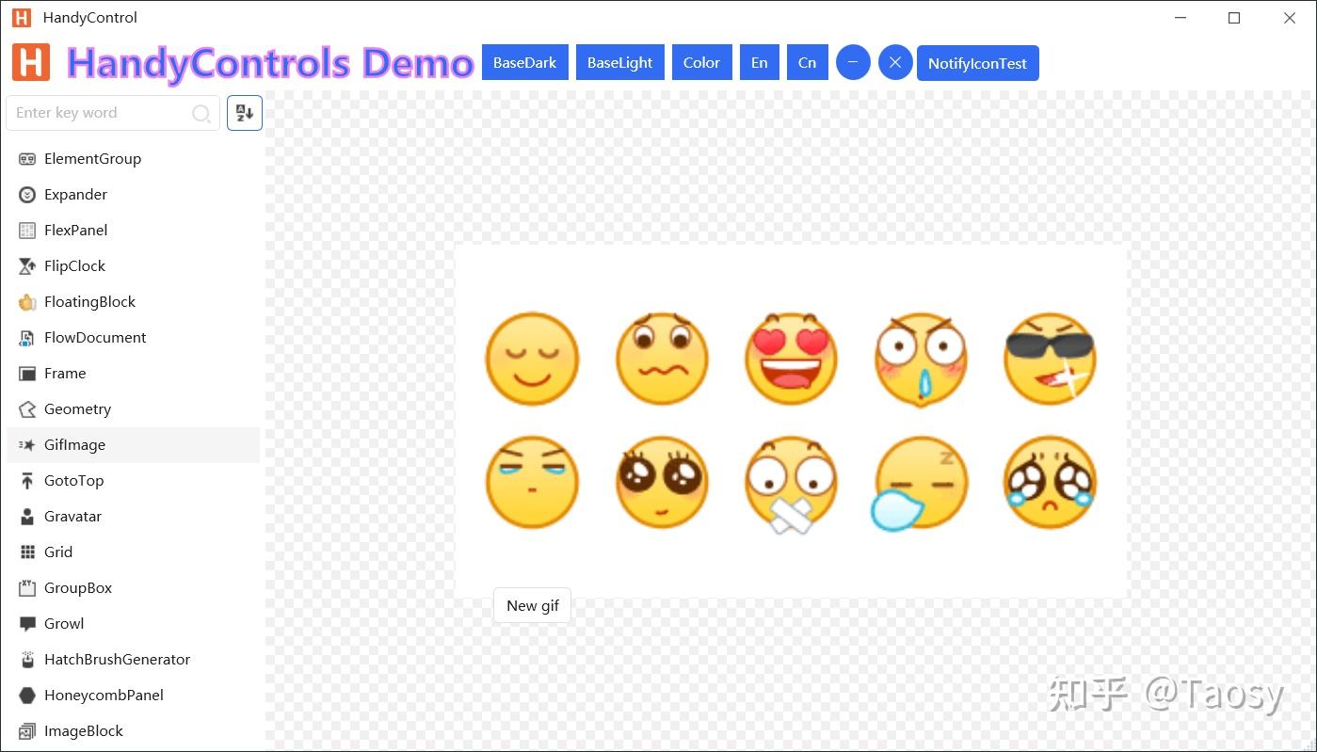
Task: Maximize the HandyControl window
Action: click(x=1234, y=18)
